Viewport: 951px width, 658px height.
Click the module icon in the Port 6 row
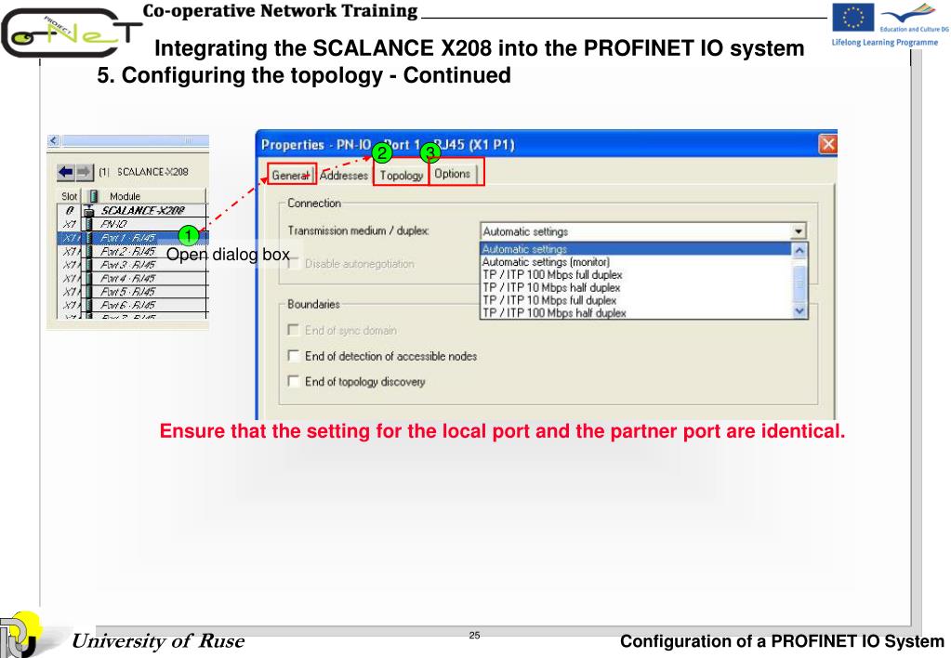coord(89,305)
